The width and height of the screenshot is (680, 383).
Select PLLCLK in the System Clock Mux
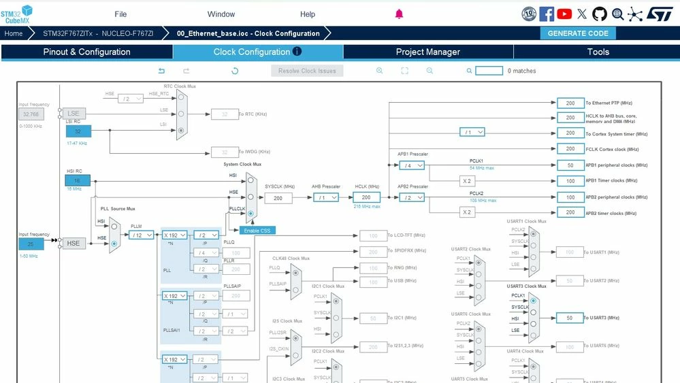pos(250,214)
